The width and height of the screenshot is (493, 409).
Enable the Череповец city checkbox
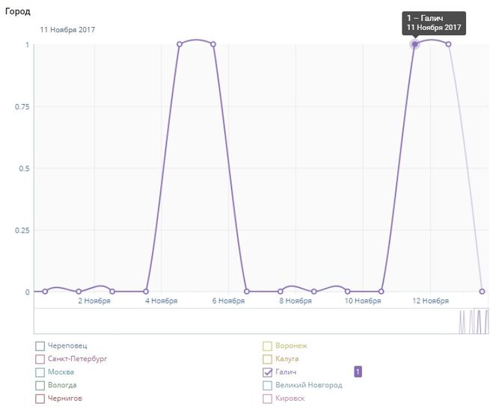coord(40,346)
